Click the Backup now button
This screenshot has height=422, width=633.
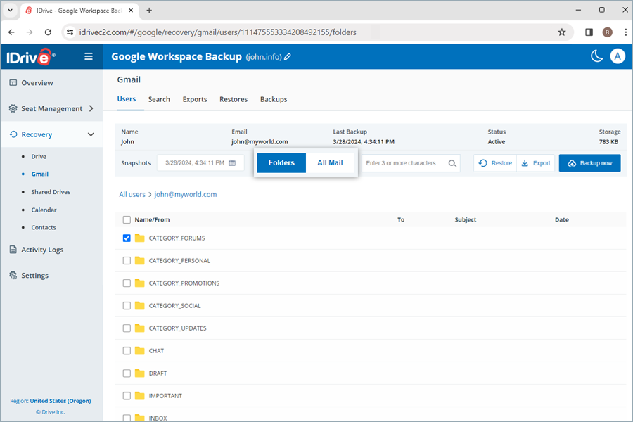point(590,163)
